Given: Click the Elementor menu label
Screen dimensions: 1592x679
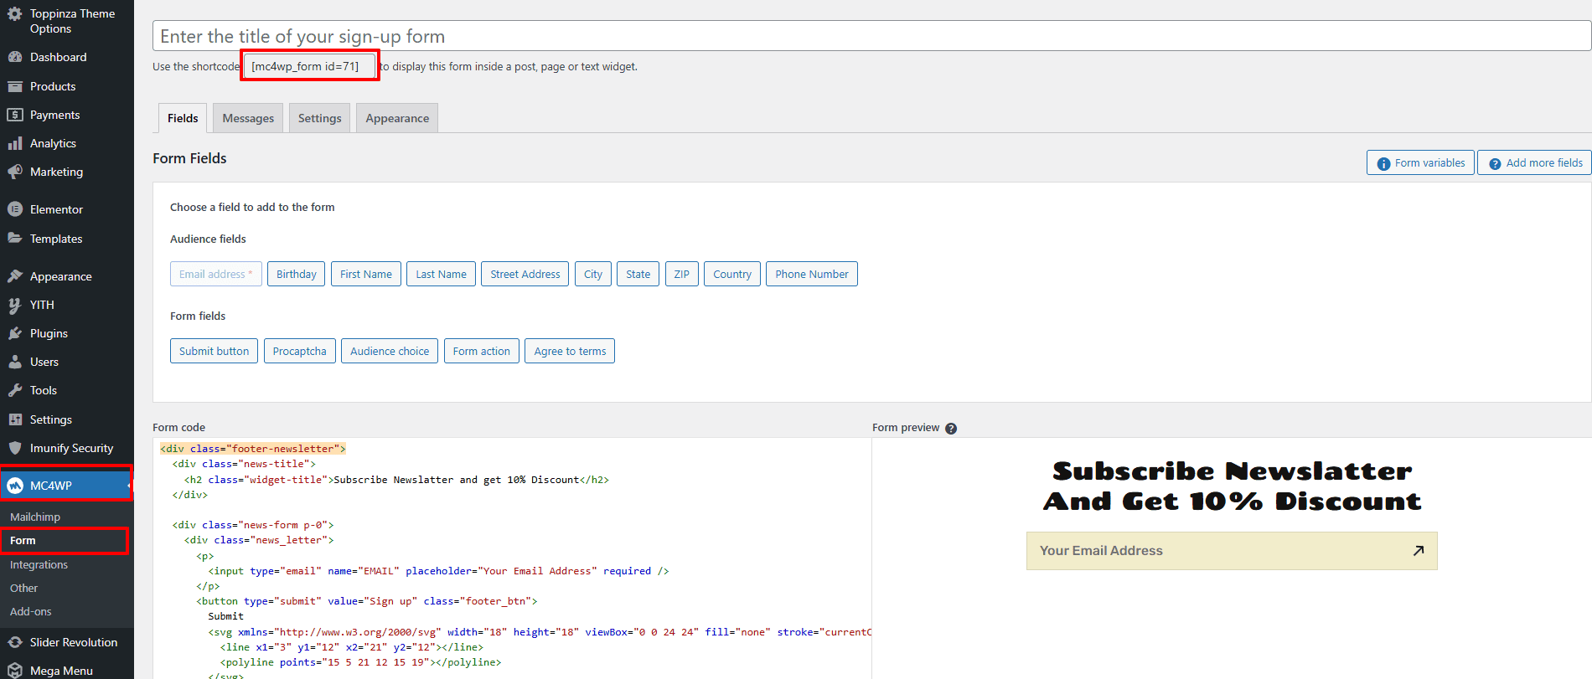Looking at the screenshot, I should coord(57,209).
